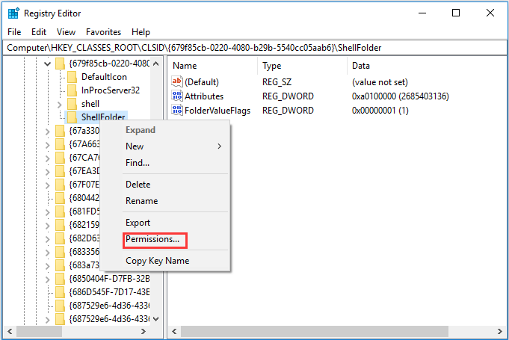Open the Help menu
Screen dimensions: 509x340
pyautogui.click(x=141, y=32)
